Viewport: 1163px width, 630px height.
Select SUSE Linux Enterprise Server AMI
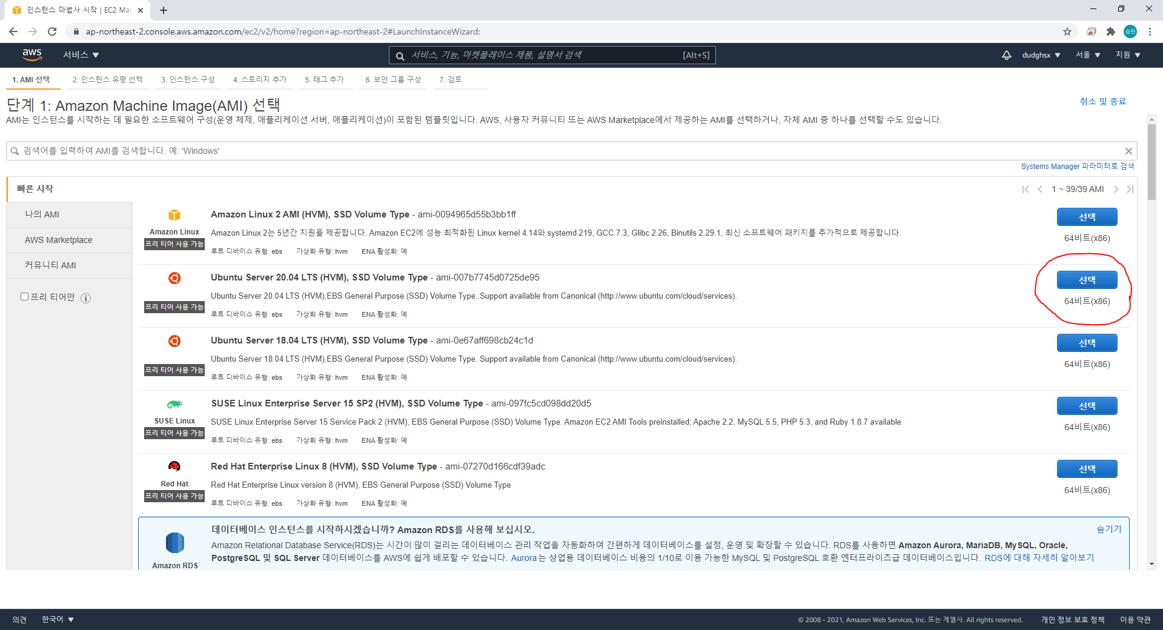pyautogui.click(x=1087, y=406)
